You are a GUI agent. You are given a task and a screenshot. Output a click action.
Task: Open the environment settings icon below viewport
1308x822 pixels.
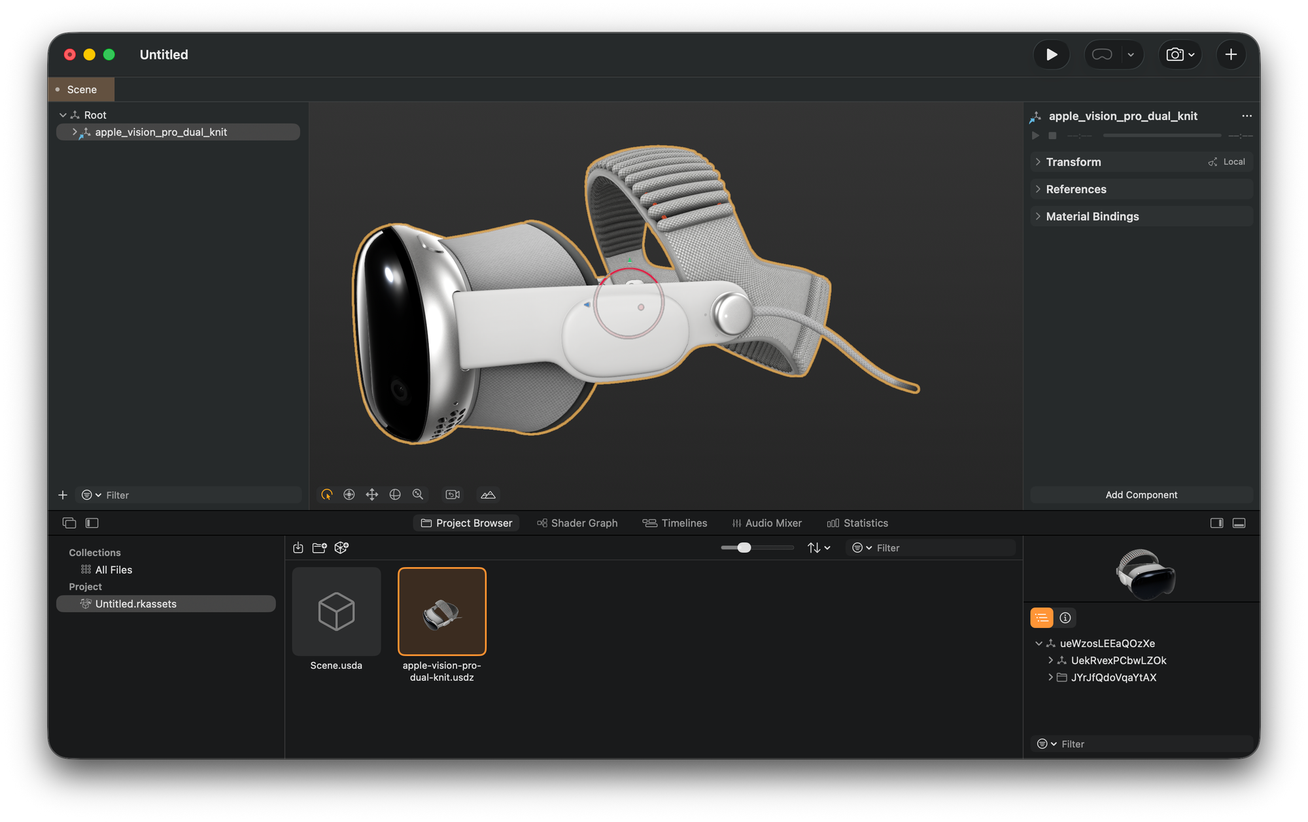point(488,495)
